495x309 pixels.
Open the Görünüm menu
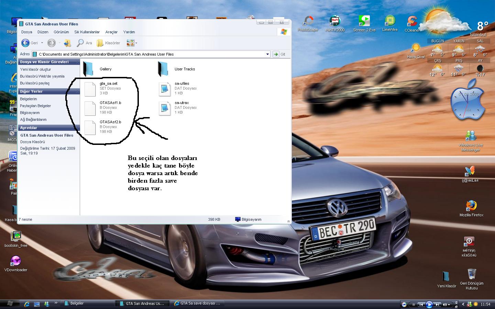[61, 32]
